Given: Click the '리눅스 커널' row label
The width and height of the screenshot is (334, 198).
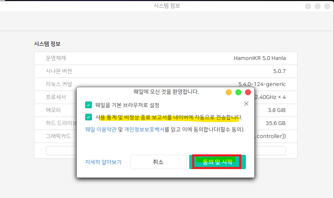Looking at the screenshot, I should pyautogui.click(x=59, y=84).
